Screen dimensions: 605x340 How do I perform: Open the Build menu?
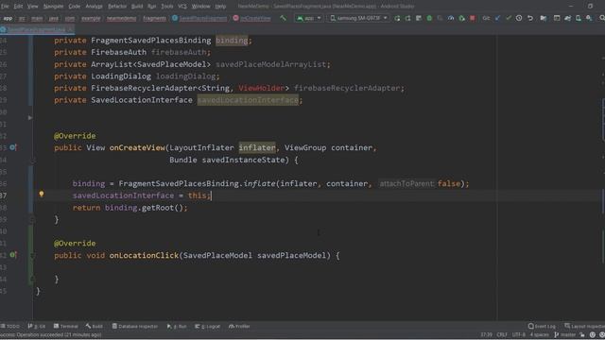(137, 7)
